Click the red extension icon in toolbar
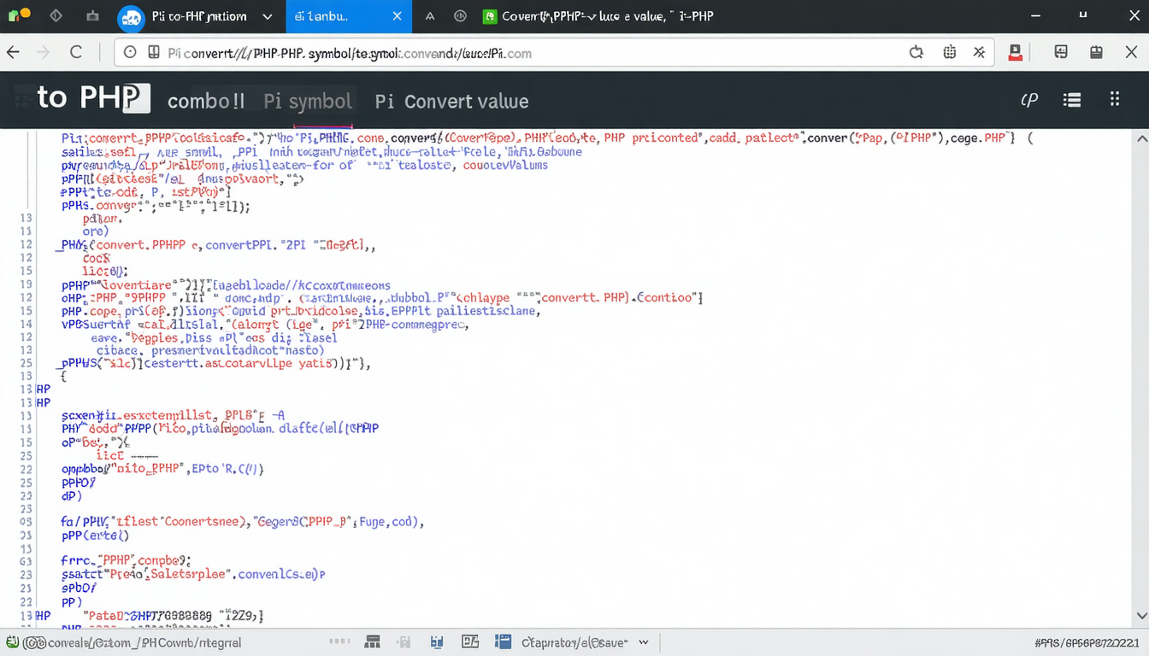Viewport: 1149px width, 656px height. click(x=1016, y=52)
